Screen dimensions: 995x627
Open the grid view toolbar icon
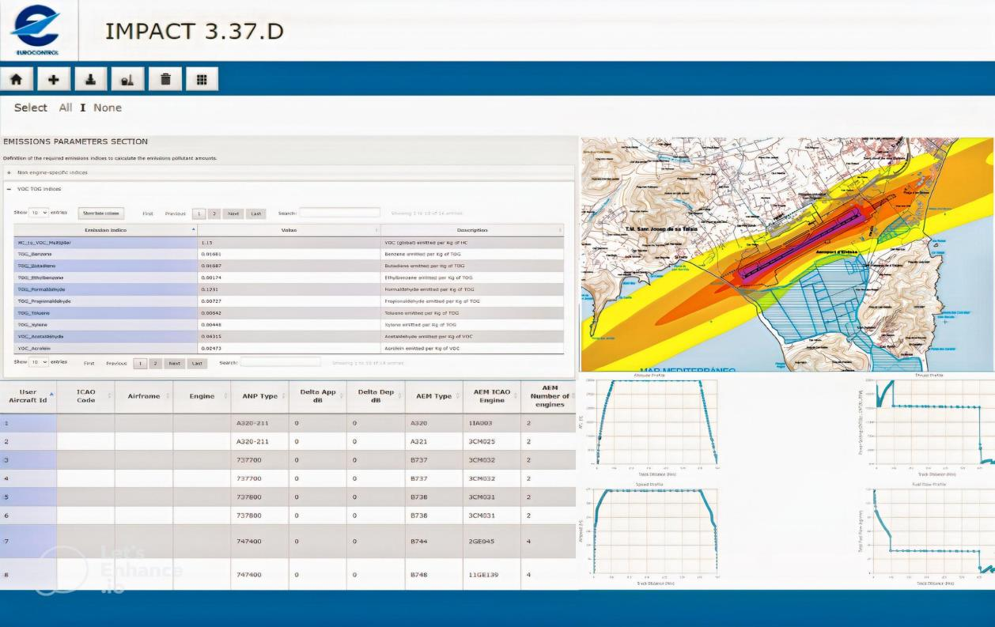(202, 79)
